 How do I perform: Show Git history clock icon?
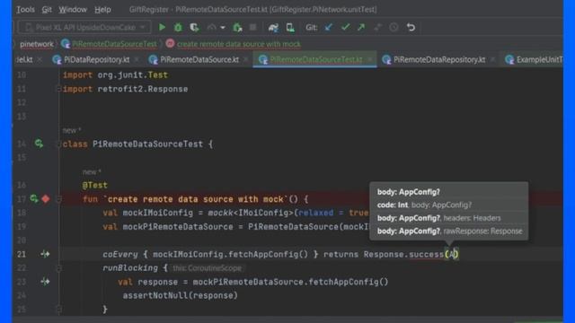click(x=394, y=27)
